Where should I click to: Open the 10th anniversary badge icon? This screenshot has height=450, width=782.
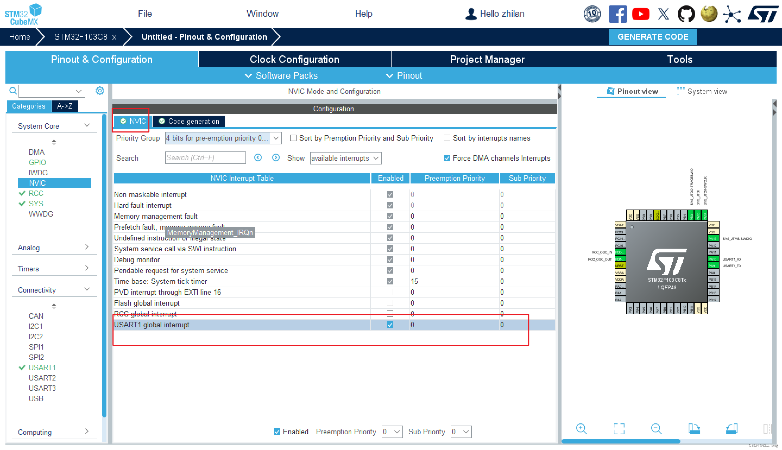592,14
